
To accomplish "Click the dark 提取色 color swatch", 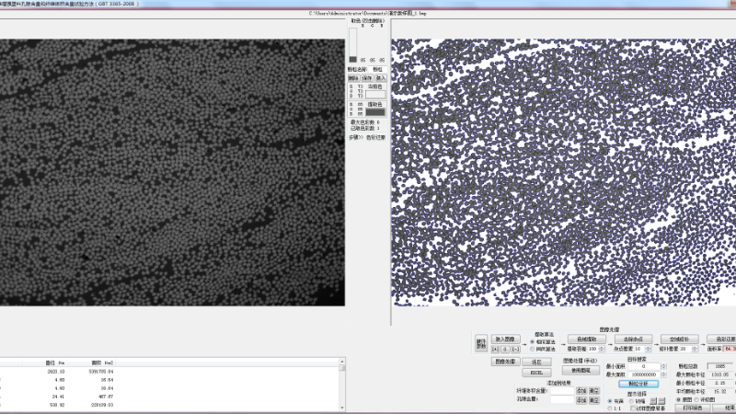I will click(x=376, y=113).
